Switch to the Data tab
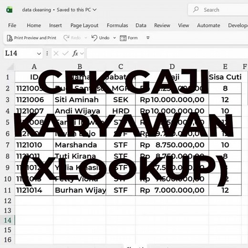Screen dimensions: 248x248 (x=141, y=25)
